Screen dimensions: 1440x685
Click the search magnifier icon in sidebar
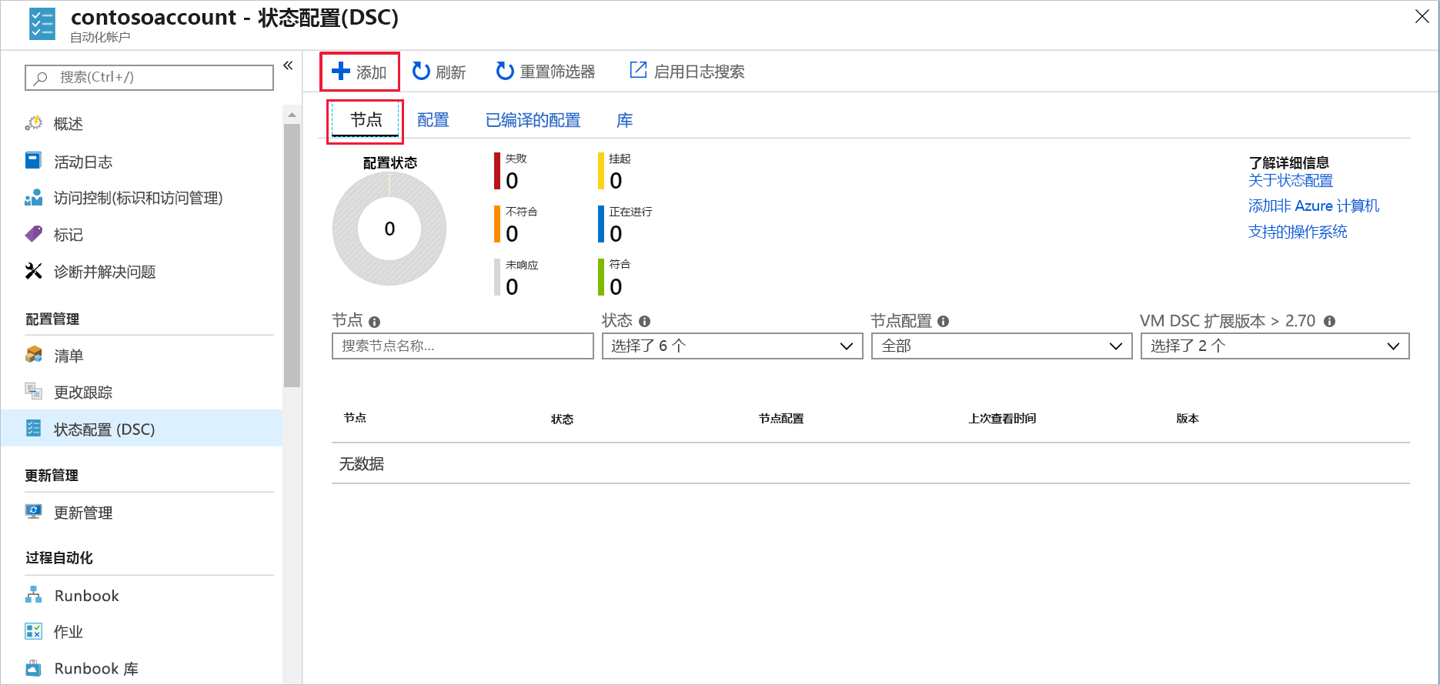pyautogui.click(x=42, y=78)
